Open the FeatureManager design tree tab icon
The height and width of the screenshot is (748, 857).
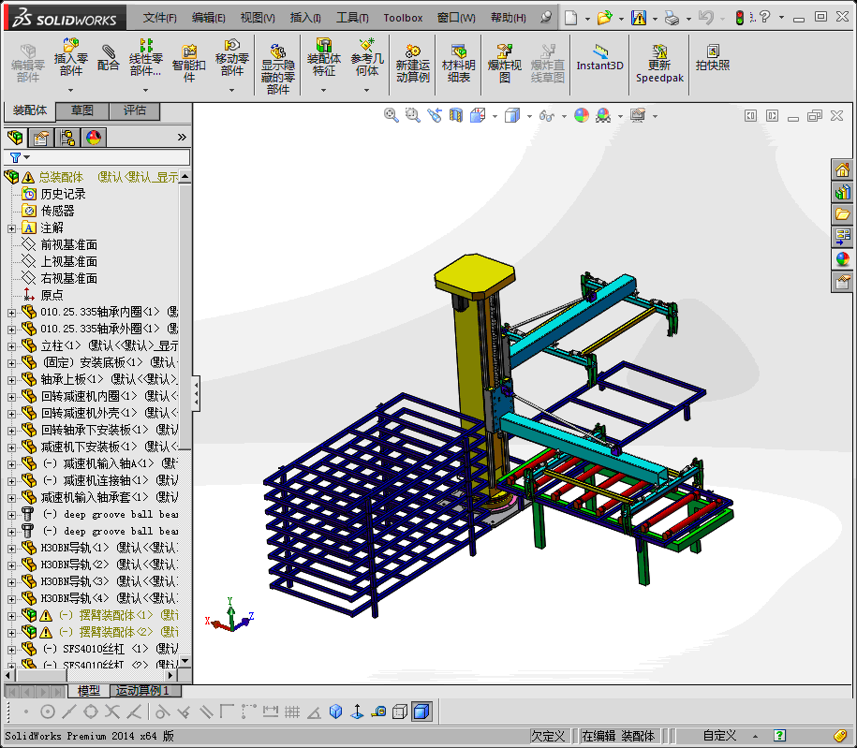pos(15,137)
